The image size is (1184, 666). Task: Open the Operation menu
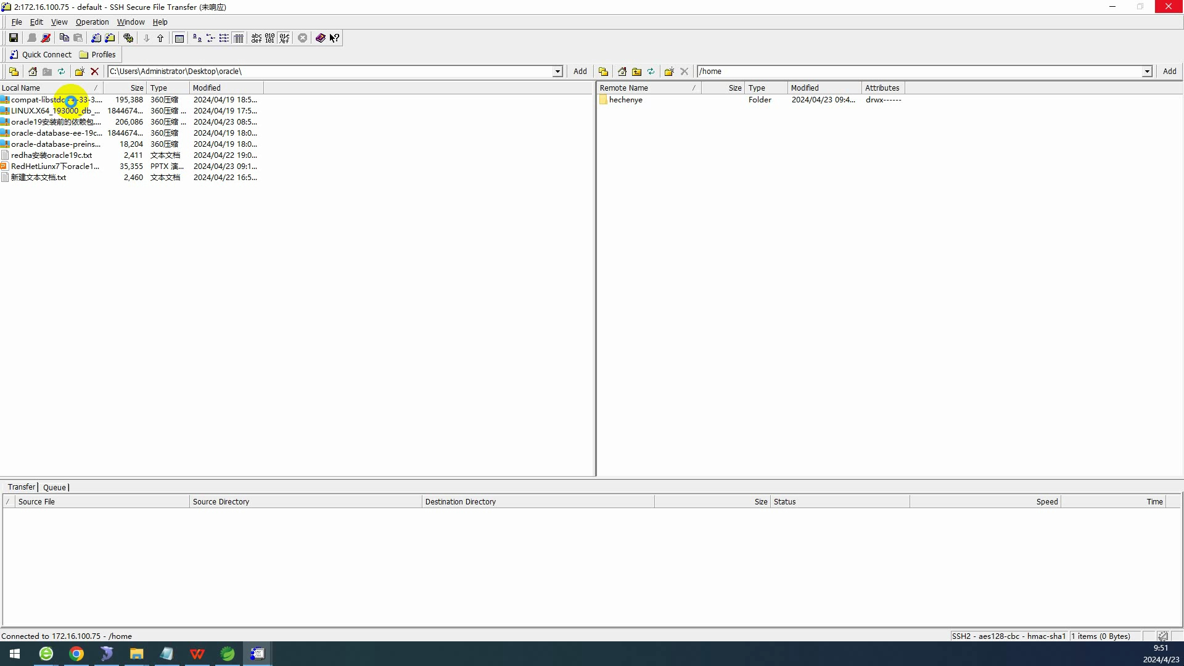[x=92, y=22]
